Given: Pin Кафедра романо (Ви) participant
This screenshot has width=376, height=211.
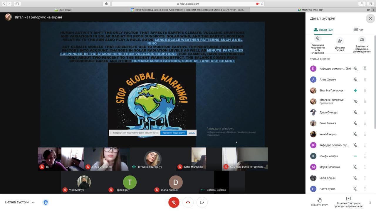Looking at the screenshot, I should (x=365, y=69).
